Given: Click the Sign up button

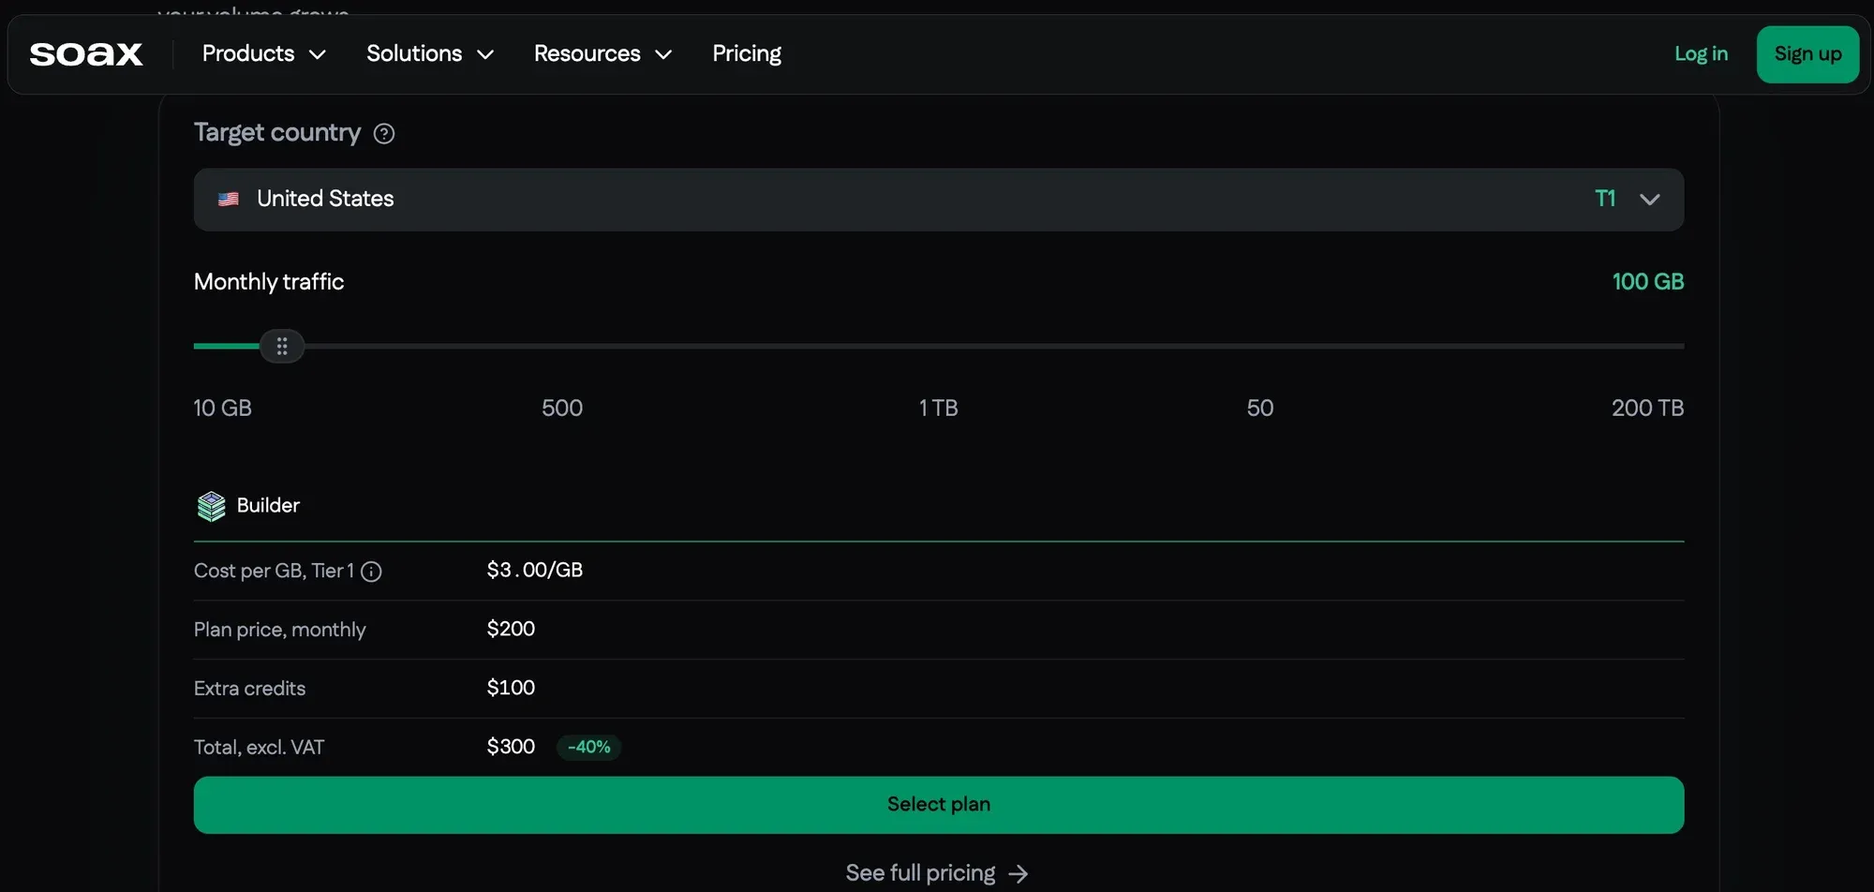Looking at the screenshot, I should coord(1807,54).
